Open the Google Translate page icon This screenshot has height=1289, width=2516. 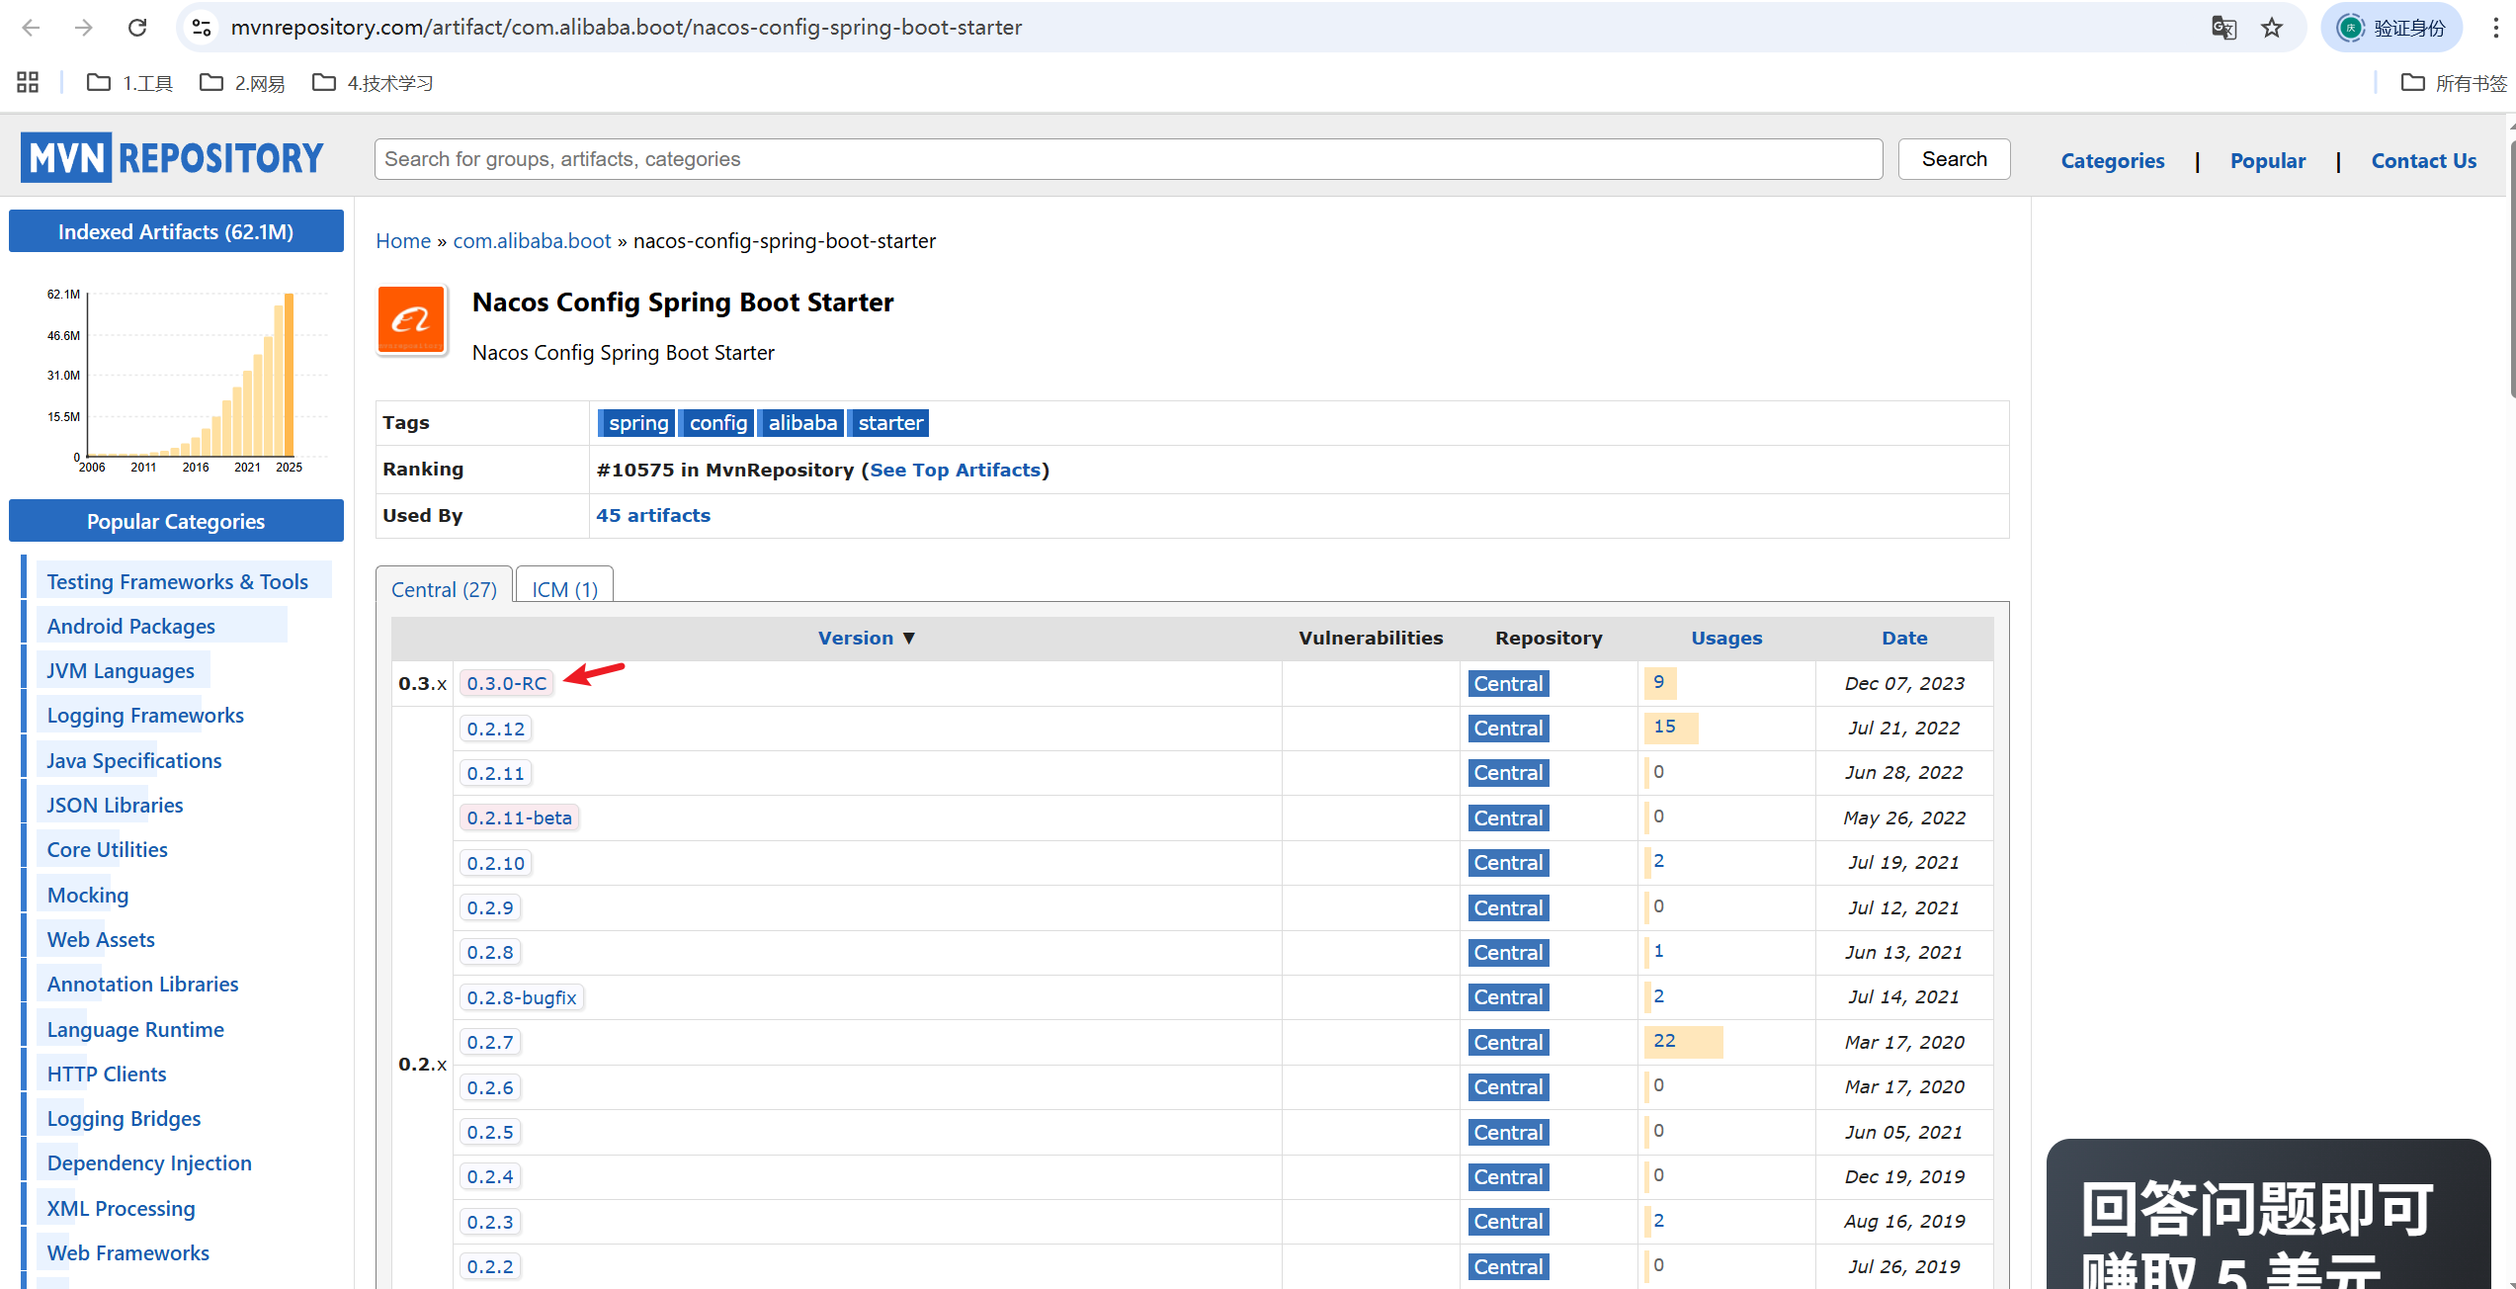point(2223,28)
